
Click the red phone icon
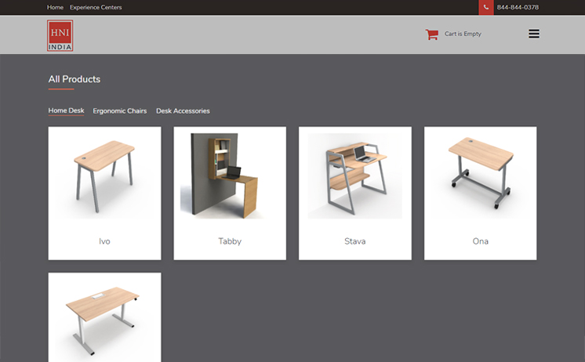click(485, 8)
